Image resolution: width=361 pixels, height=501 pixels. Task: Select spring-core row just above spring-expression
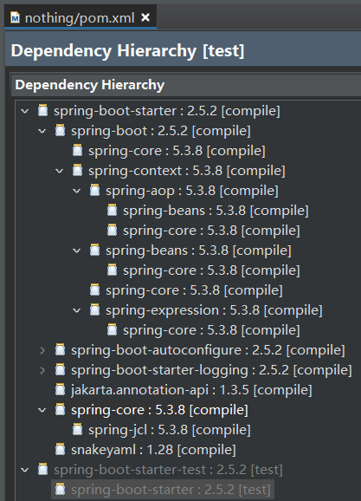pyautogui.click(x=194, y=290)
